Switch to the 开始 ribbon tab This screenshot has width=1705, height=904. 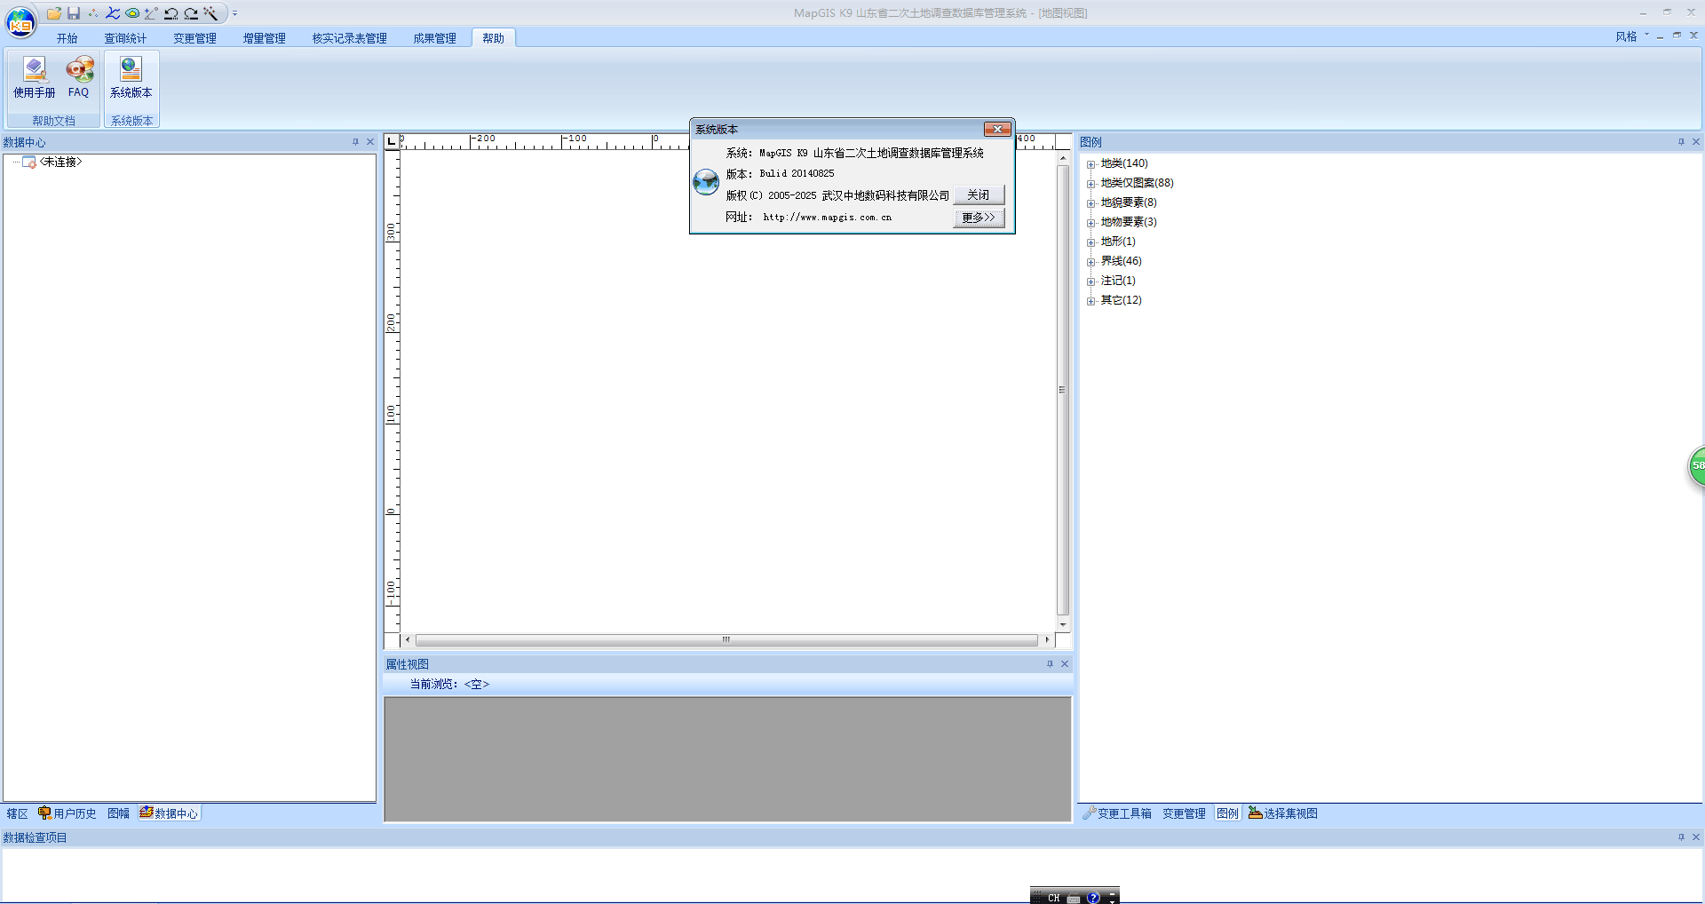tap(67, 38)
